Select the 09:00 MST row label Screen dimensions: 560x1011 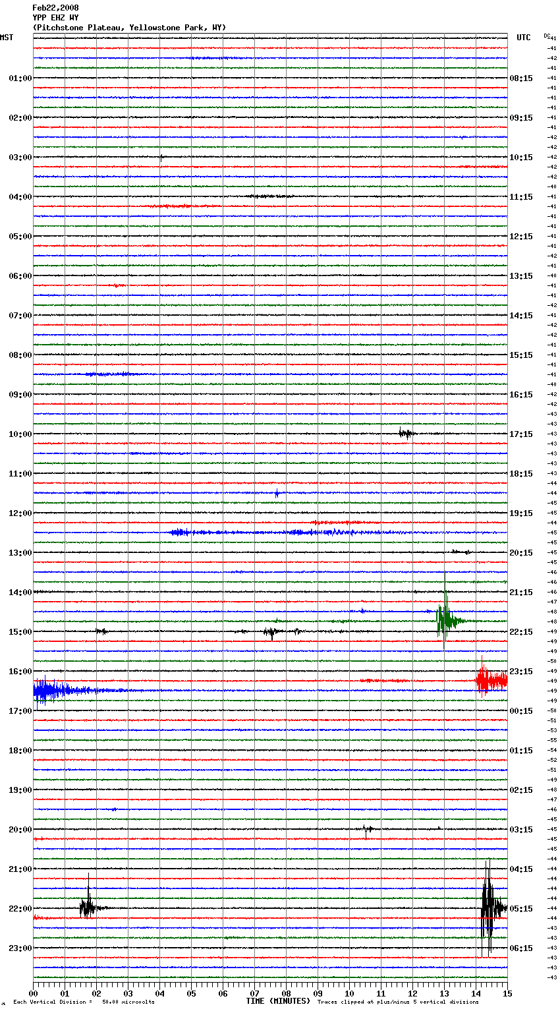[20, 395]
